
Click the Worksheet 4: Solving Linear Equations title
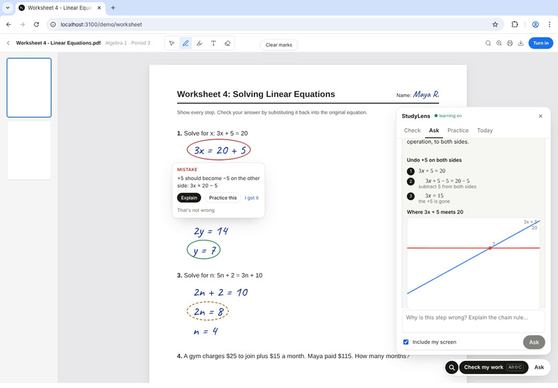pos(256,94)
